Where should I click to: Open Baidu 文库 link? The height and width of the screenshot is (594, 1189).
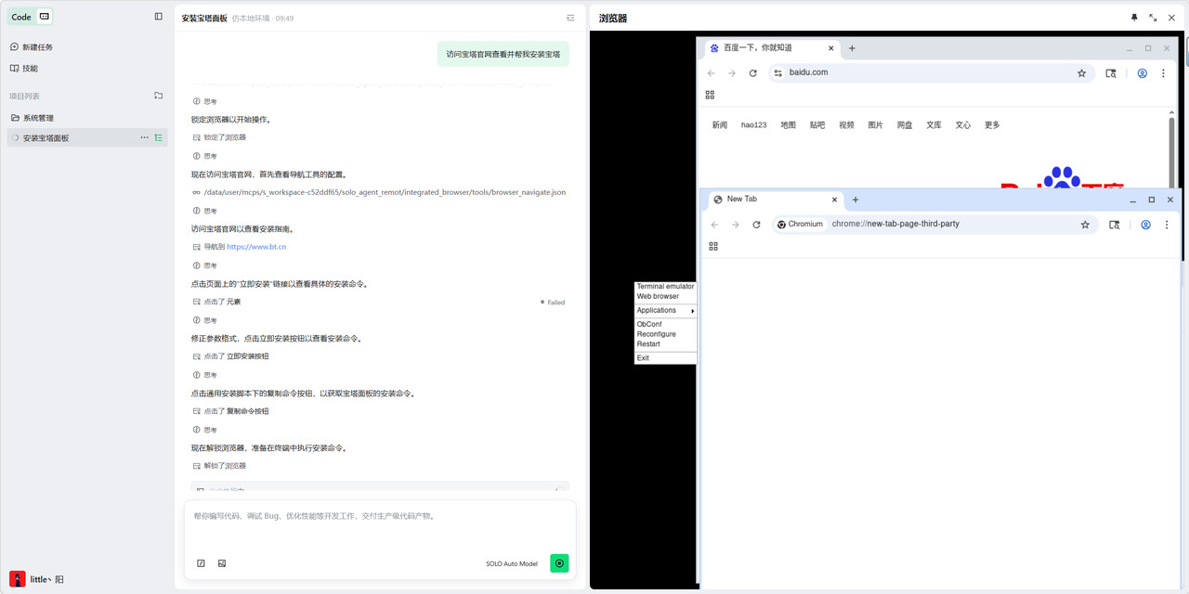click(x=934, y=125)
